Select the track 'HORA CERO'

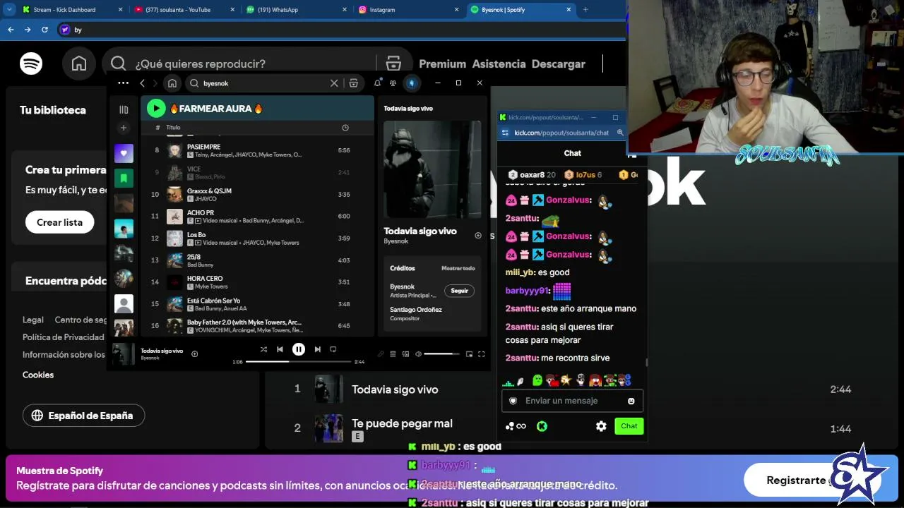tap(257, 282)
